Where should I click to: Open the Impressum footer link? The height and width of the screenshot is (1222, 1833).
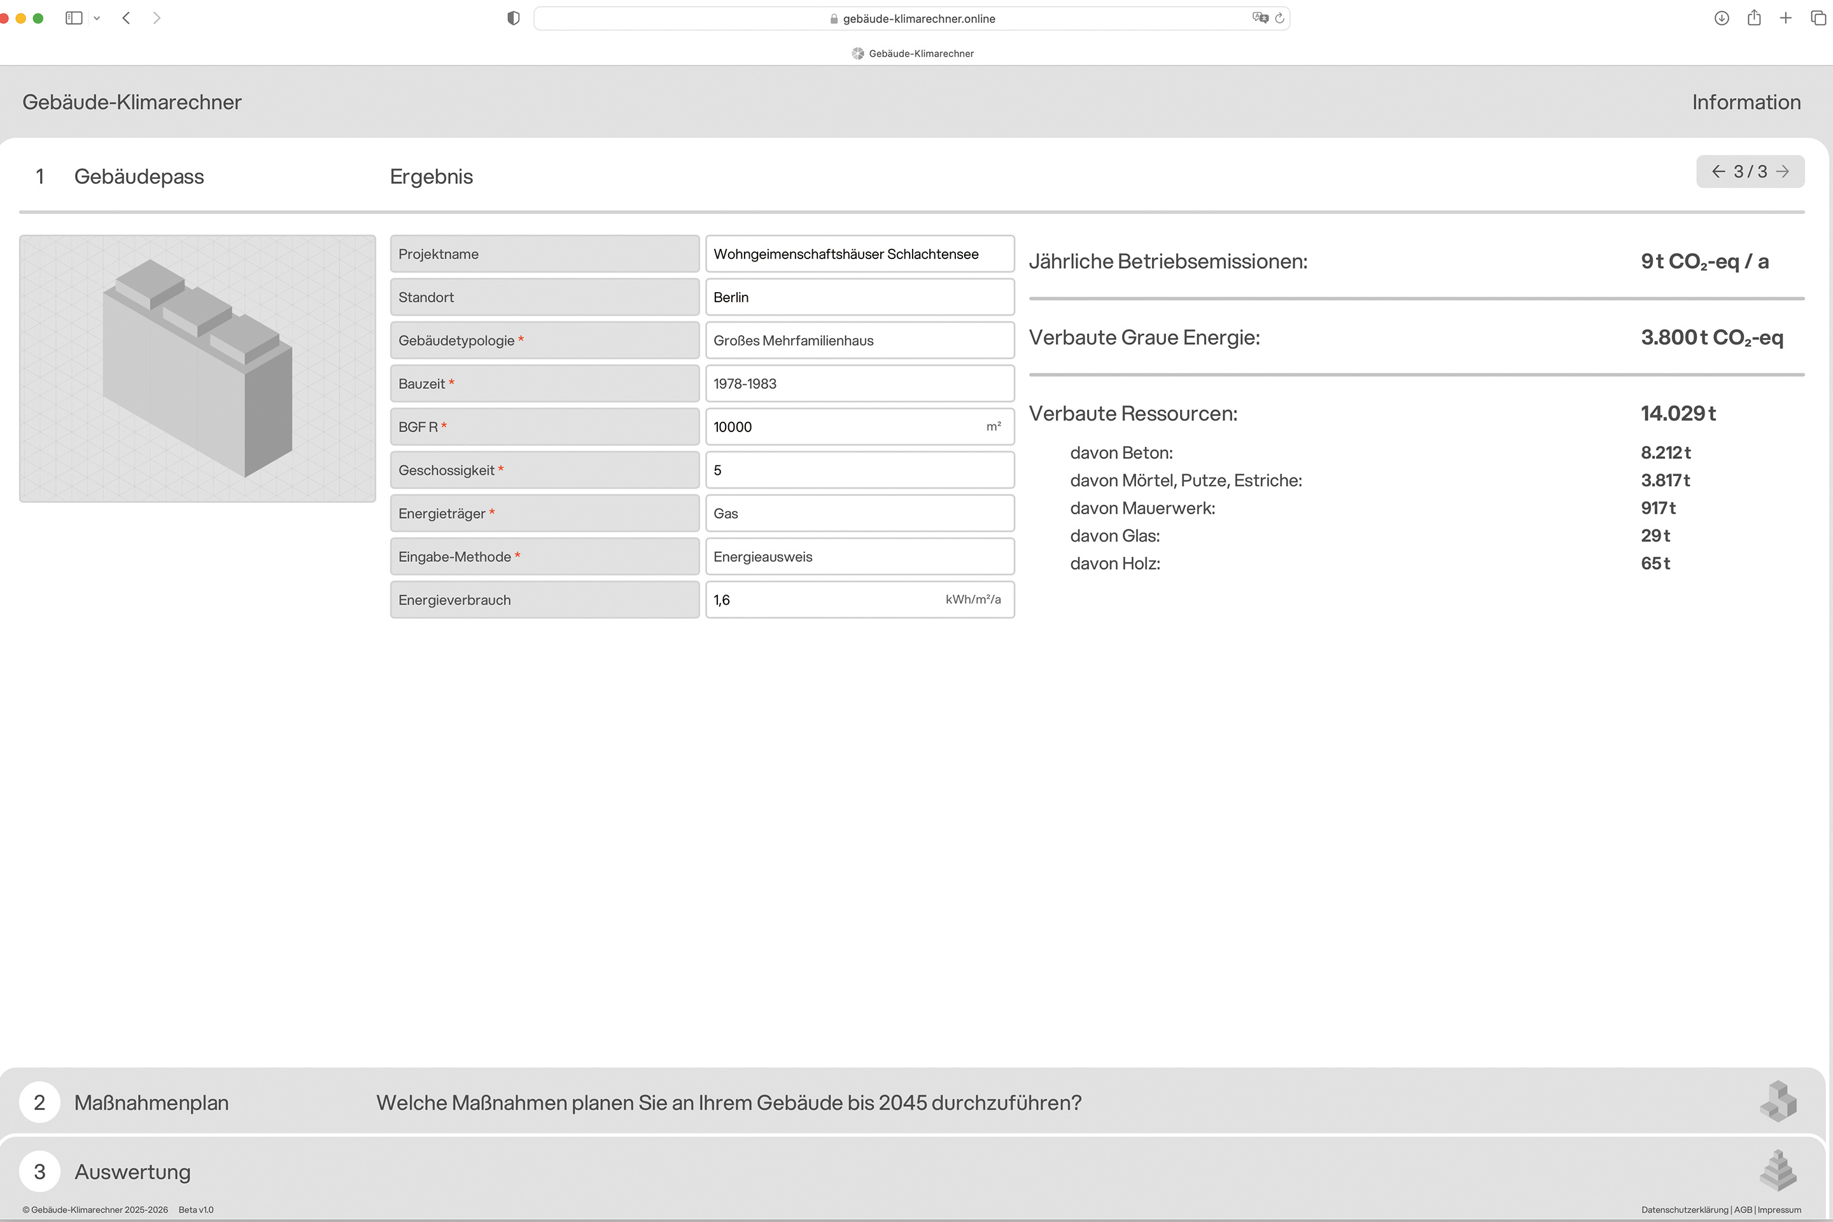[x=1780, y=1209]
